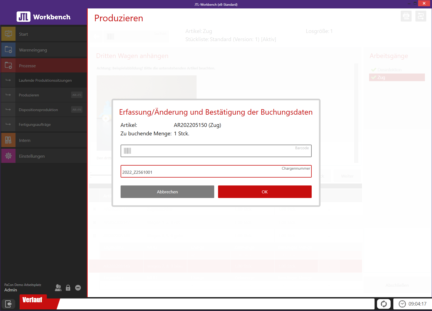Image resolution: width=432 pixels, height=311 pixels.
Task: Click Chargennummer field with 2022_Z2561001
Action: 216,171
